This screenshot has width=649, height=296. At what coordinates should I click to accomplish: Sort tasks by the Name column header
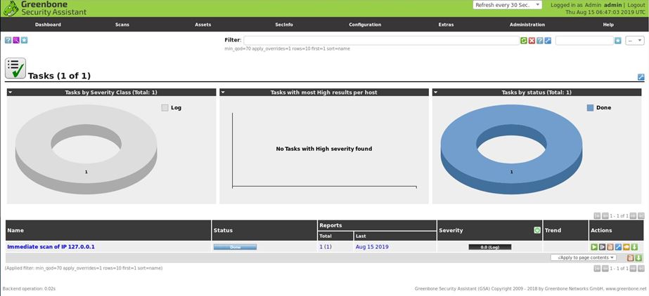[x=15, y=230]
